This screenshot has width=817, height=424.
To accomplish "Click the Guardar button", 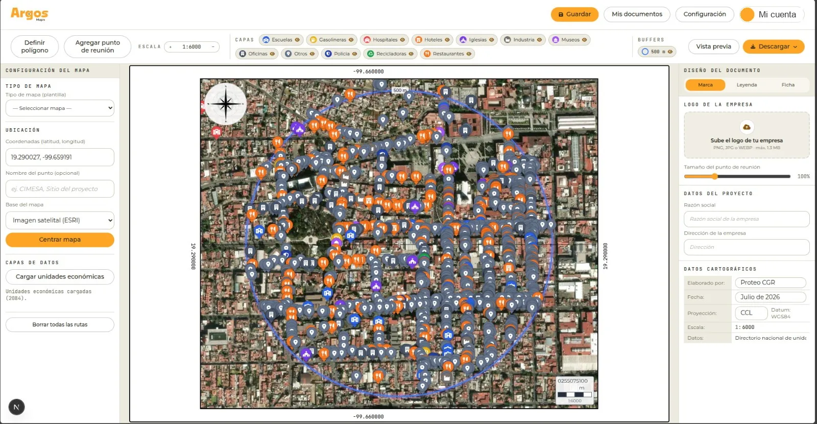I will [x=574, y=14].
